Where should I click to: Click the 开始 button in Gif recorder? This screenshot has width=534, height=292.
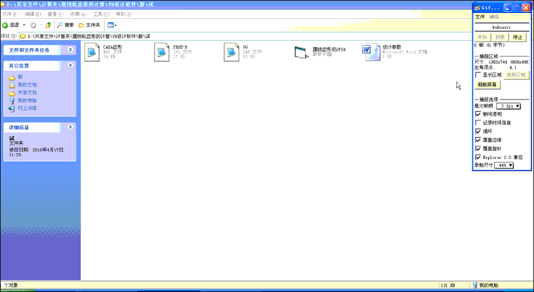(x=482, y=37)
